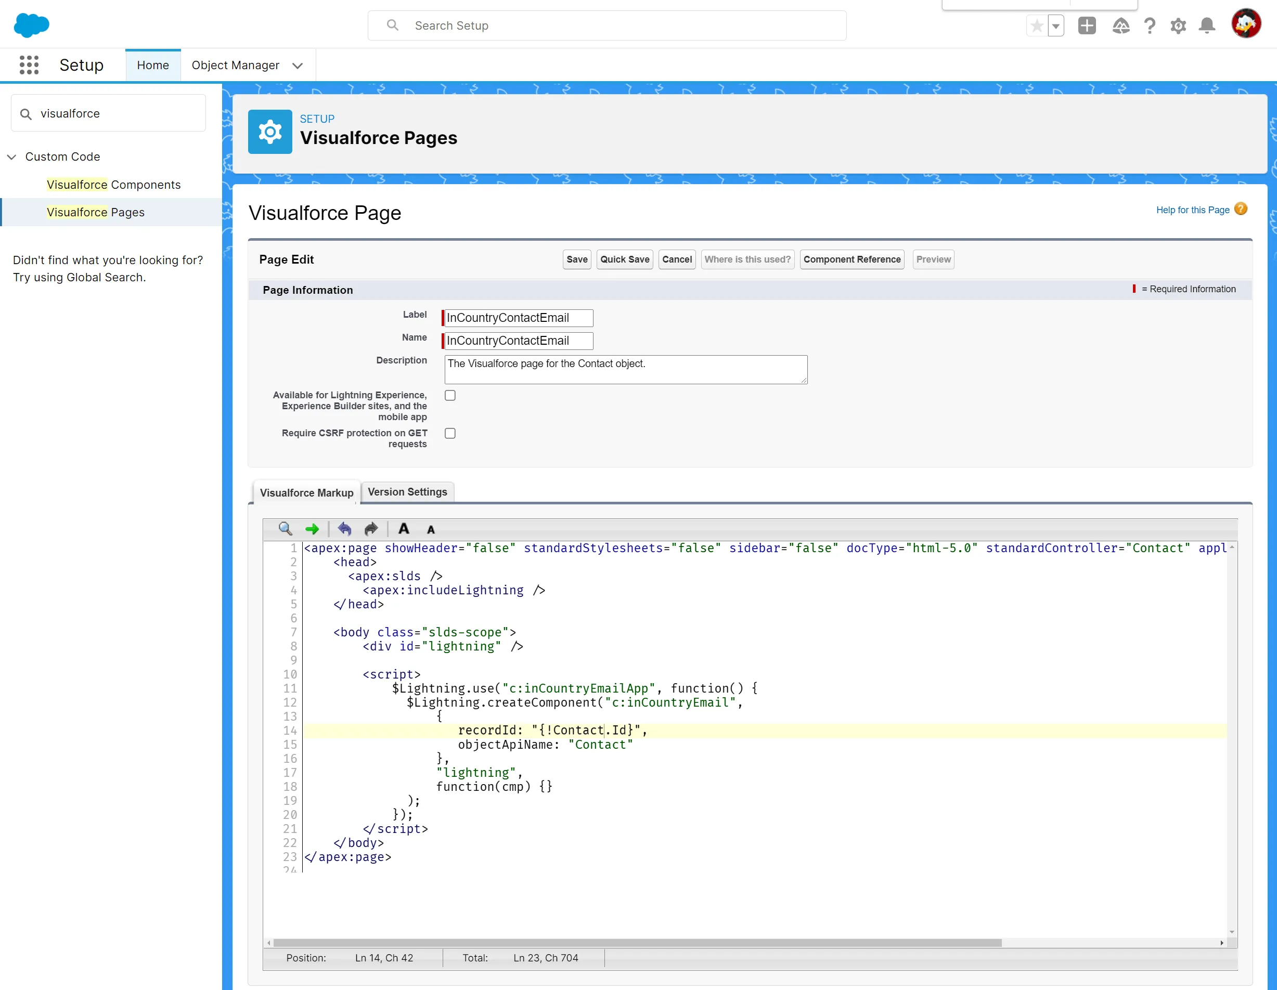1277x990 pixels.
Task: Click the Undo icon in the code editor
Action: pyautogui.click(x=345, y=529)
